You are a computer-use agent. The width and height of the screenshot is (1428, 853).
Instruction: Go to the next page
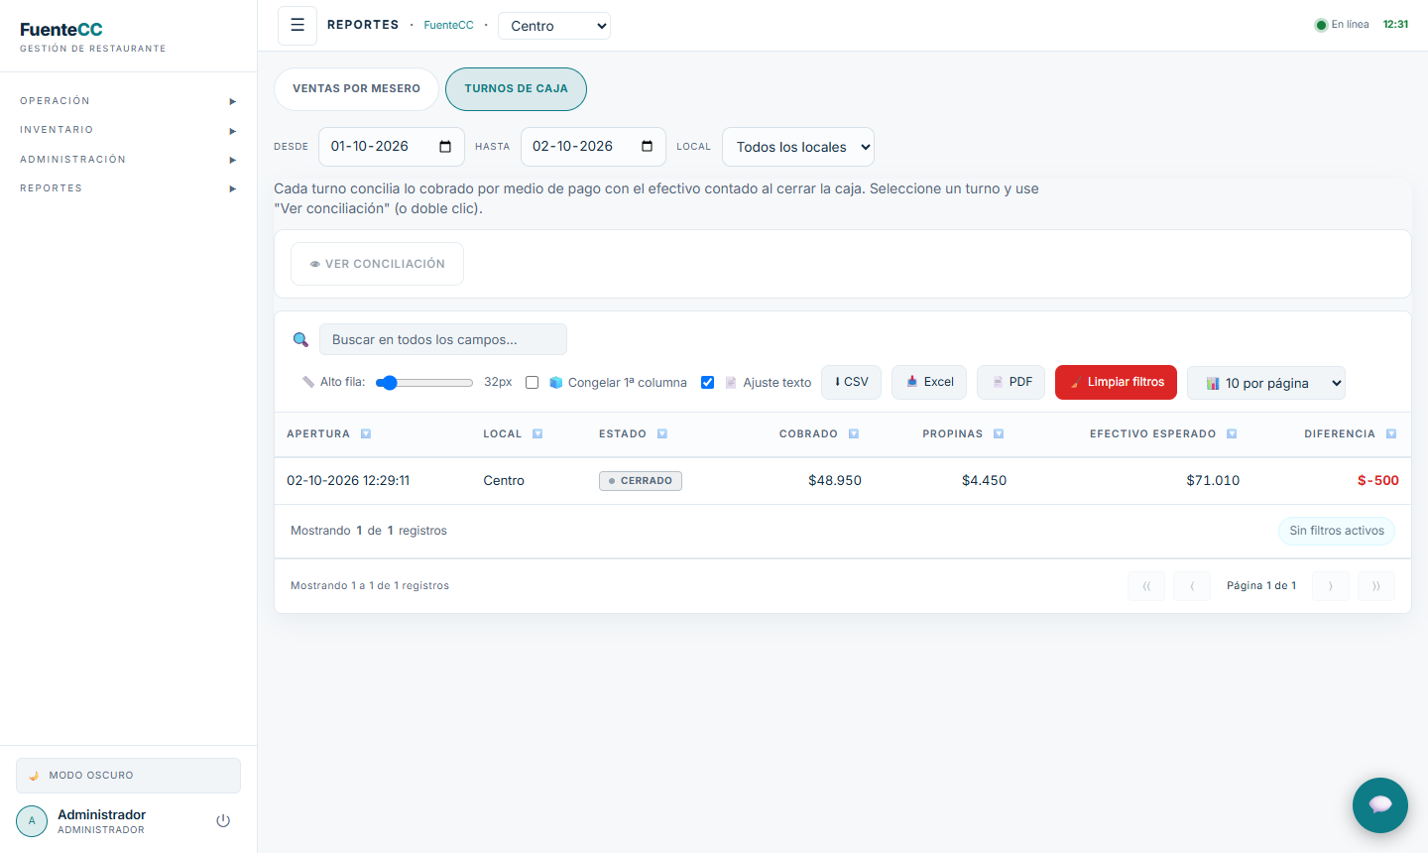(x=1331, y=586)
